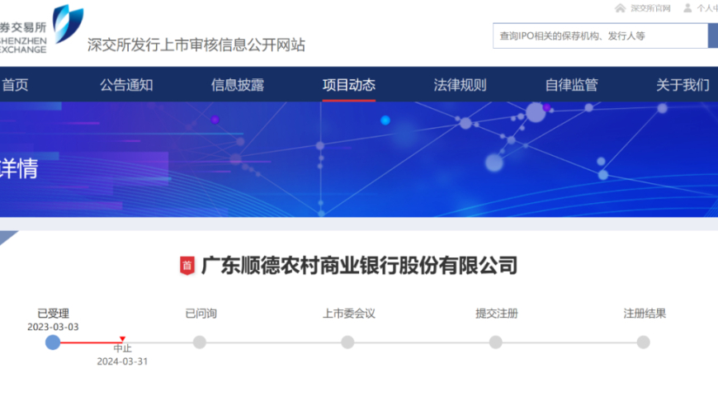Click the 注册结果 progress node
The height and width of the screenshot is (406, 718).
coord(644,342)
